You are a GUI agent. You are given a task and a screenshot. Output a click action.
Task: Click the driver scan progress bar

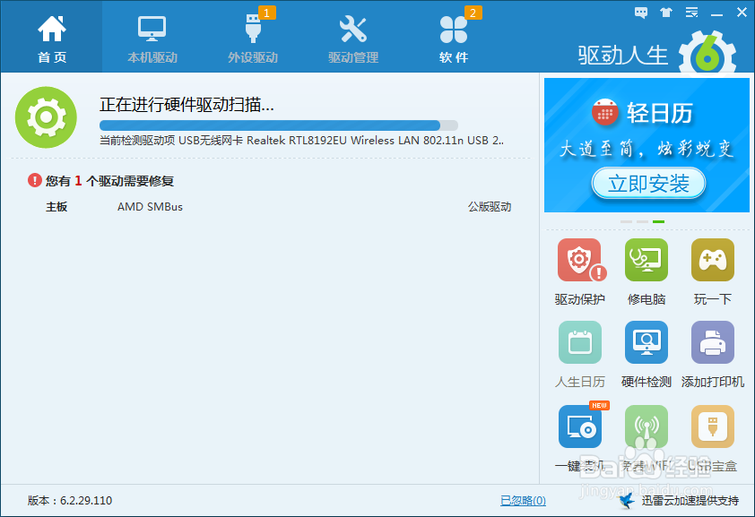coord(278,125)
